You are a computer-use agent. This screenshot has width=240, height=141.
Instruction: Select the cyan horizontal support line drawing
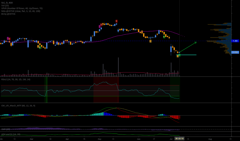[x=186, y=55]
